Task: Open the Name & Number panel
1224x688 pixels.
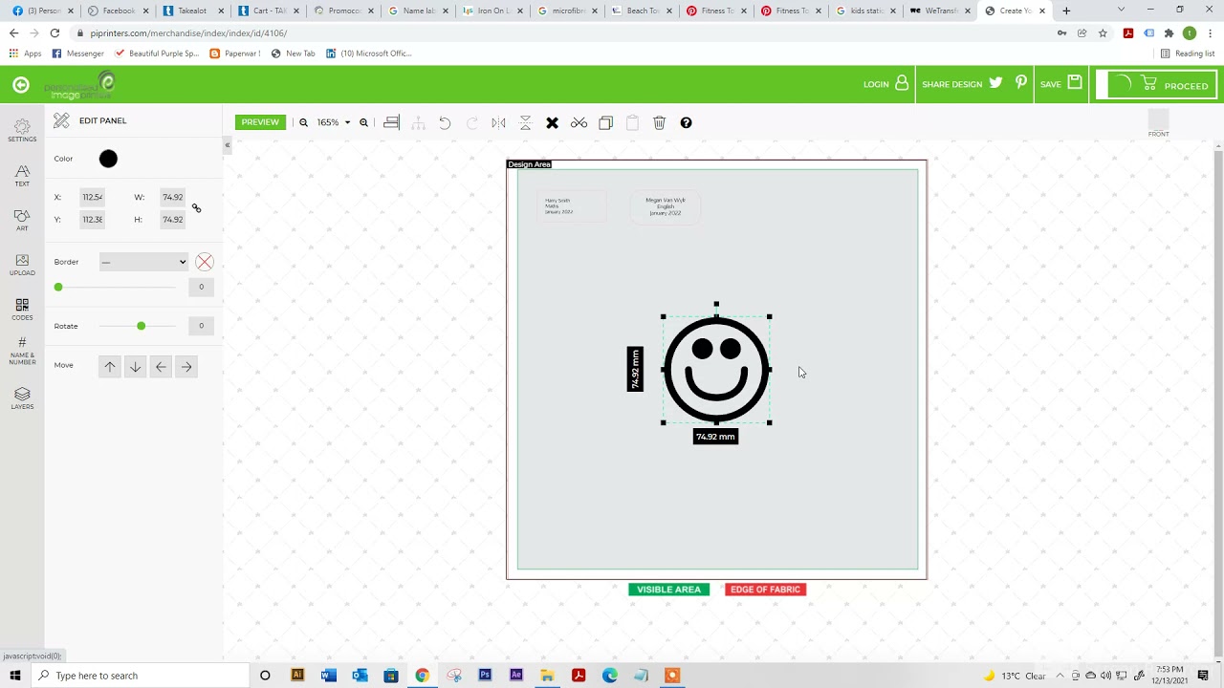Action: pyautogui.click(x=22, y=352)
